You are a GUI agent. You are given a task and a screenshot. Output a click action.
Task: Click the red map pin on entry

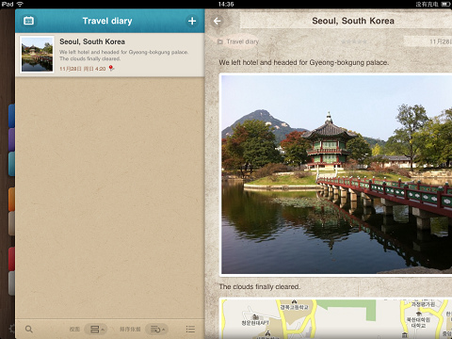click(x=111, y=68)
